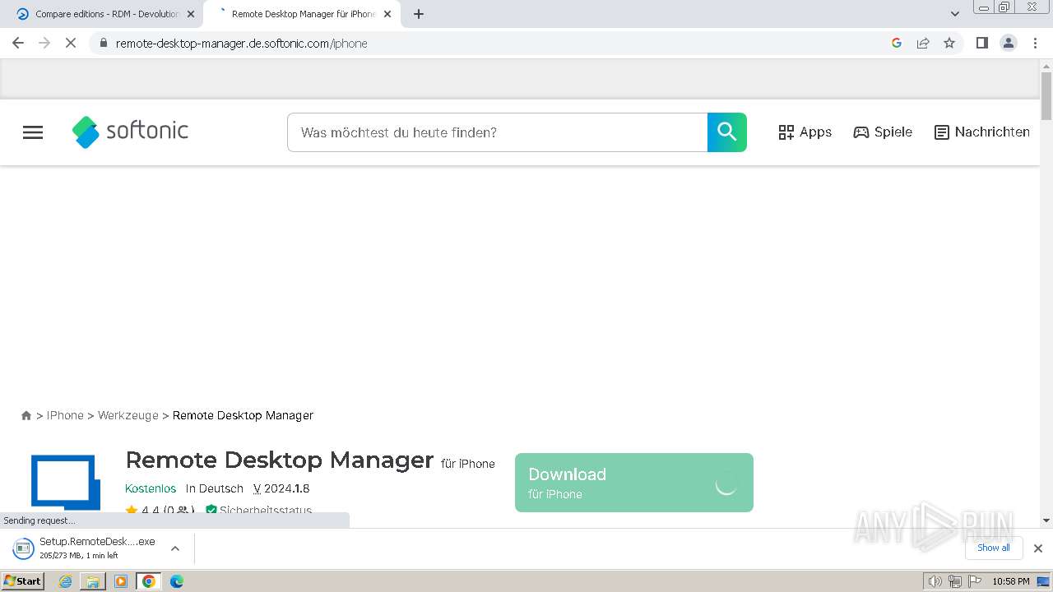The image size is (1053, 592).
Task: Open media player from taskbar
Action: click(x=121, y=581)
